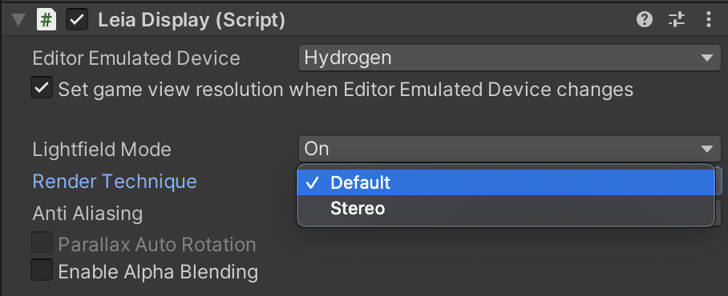Disable the Leia Display component checkbox

tap(77, 20)
